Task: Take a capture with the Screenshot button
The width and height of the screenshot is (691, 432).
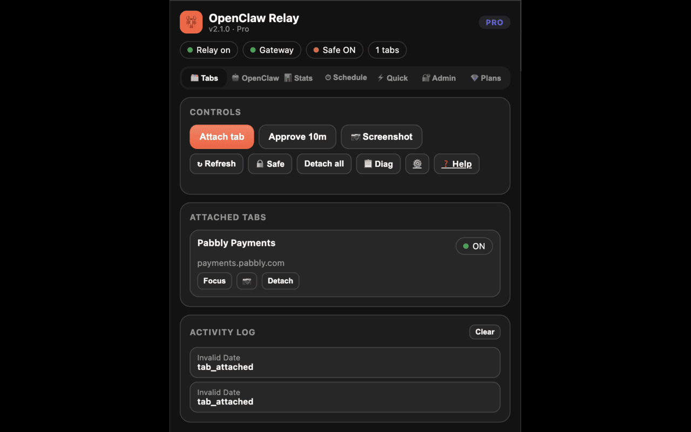Action: point(382,137)
